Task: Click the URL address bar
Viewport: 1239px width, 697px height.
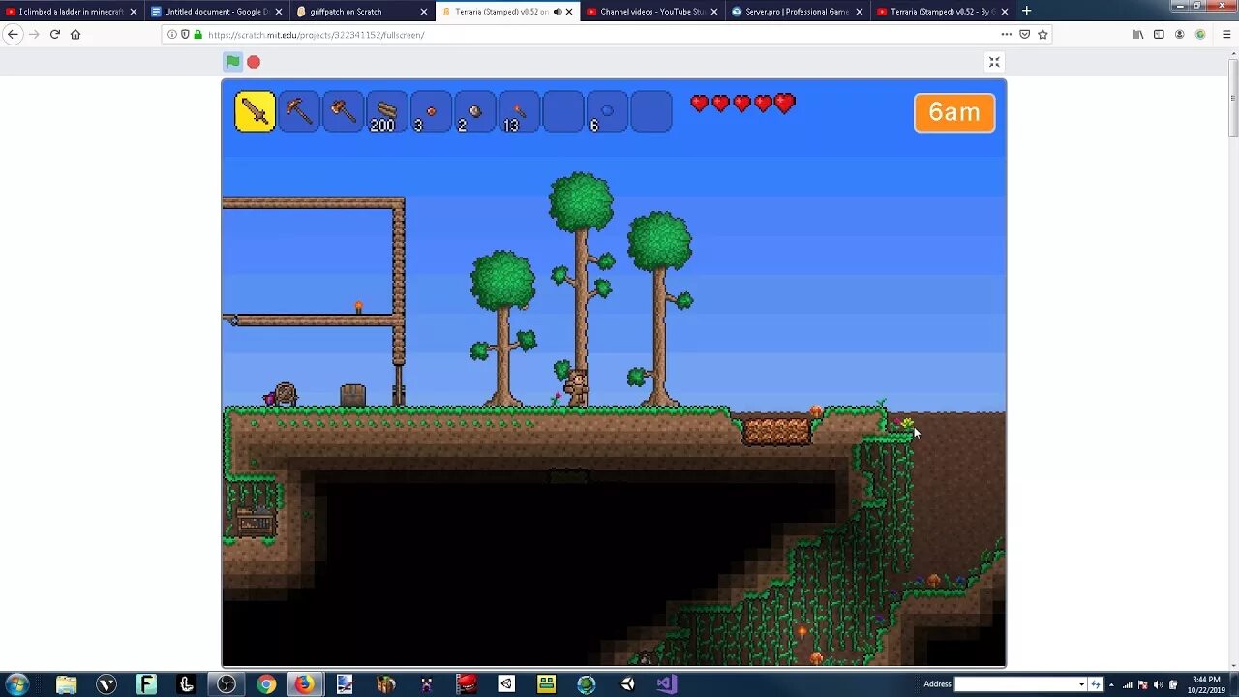Action: (x=607, y=34)
